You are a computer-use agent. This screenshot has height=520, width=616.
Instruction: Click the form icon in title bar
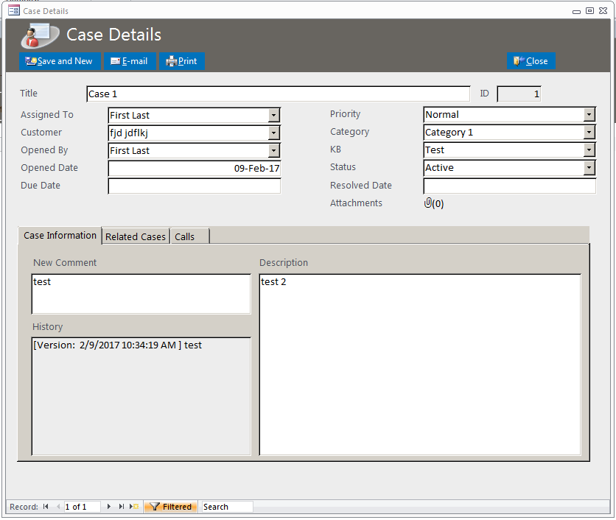pyautogui.click(x=14, y=10)
